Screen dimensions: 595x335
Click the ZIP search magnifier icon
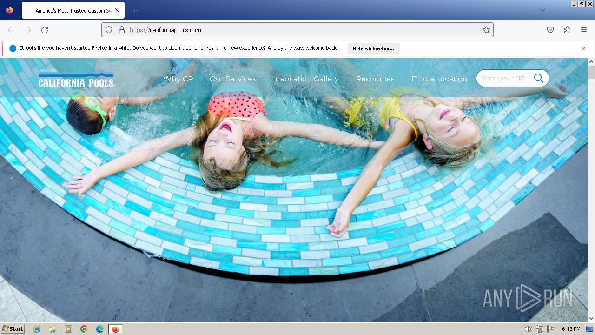point(539,78)
